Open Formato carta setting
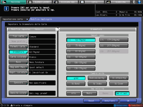The height and width of the screenshot is (107, 143). coord(18,47)
